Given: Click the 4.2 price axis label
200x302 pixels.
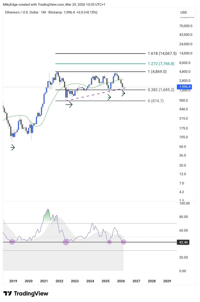Looking at the screenshot, I should tap(182, 192).
